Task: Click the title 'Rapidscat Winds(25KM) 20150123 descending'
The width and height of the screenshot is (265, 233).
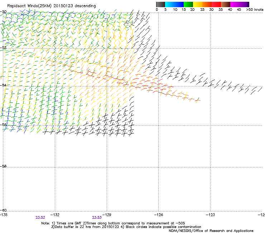Action: click(51, 6)
